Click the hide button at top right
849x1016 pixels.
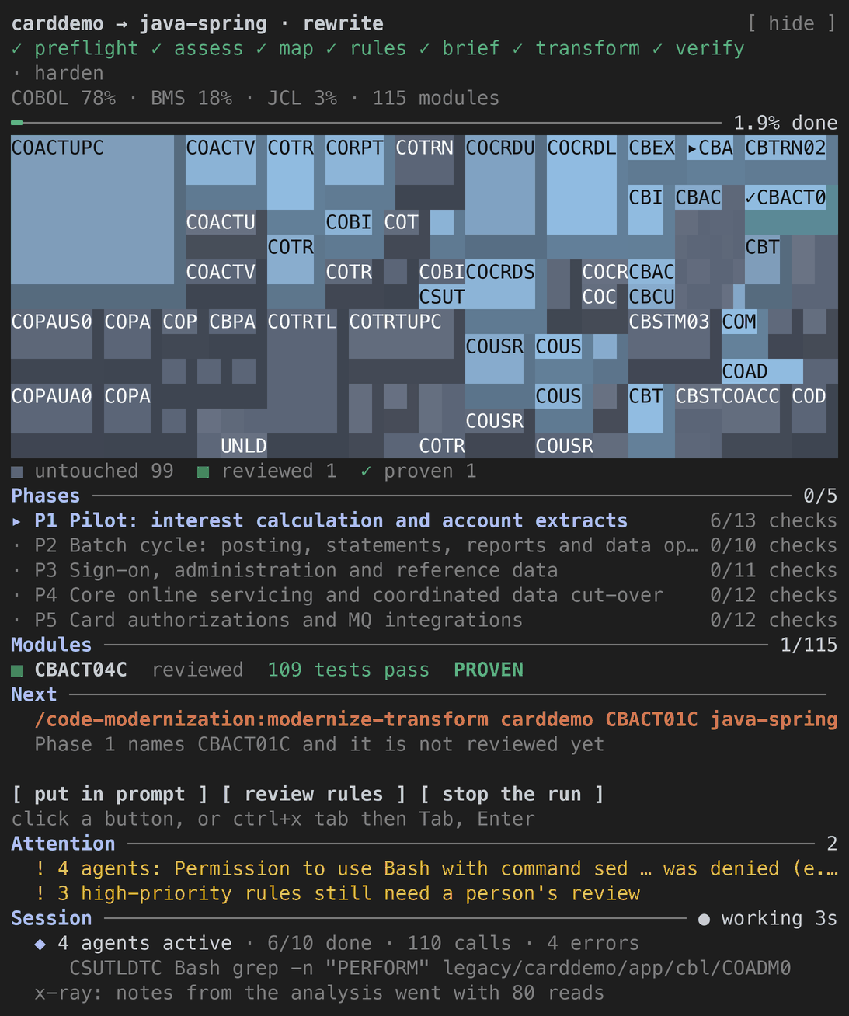[x=791, y=23]
